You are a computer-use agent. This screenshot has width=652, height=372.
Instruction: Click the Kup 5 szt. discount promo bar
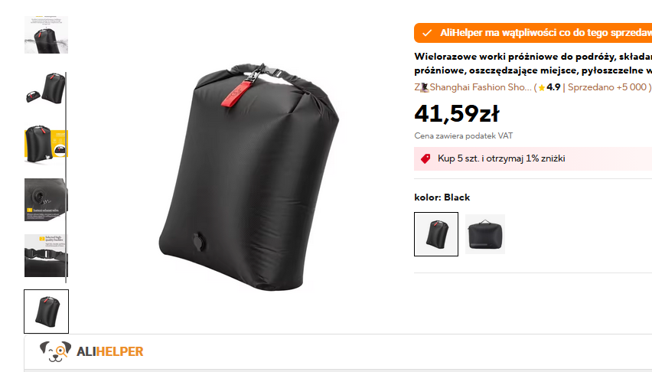pyautogui.click(x=533, y=158)
